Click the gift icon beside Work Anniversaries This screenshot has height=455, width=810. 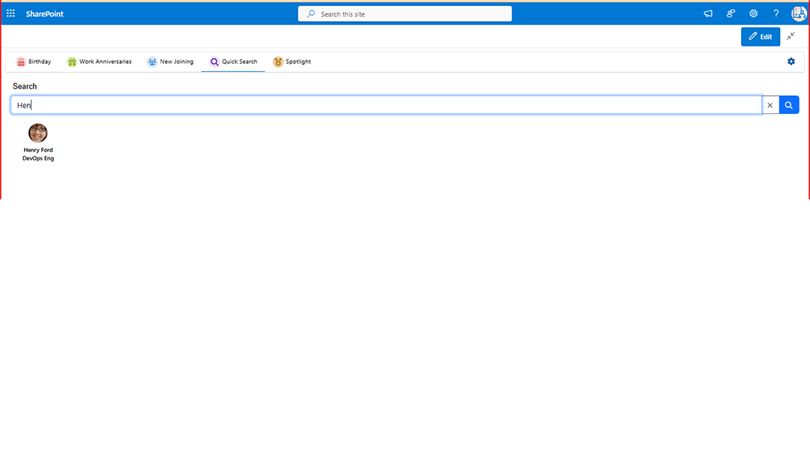pos(71,61)
